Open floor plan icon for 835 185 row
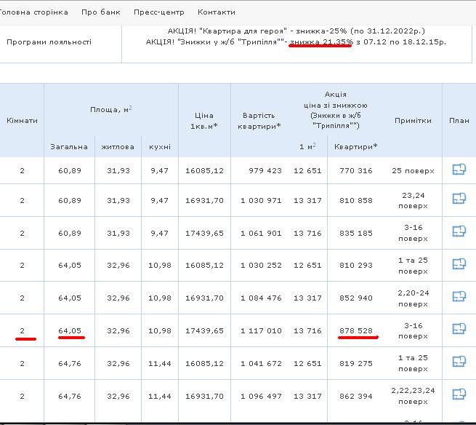Viewport: 476px width, 425px height. 459,231
